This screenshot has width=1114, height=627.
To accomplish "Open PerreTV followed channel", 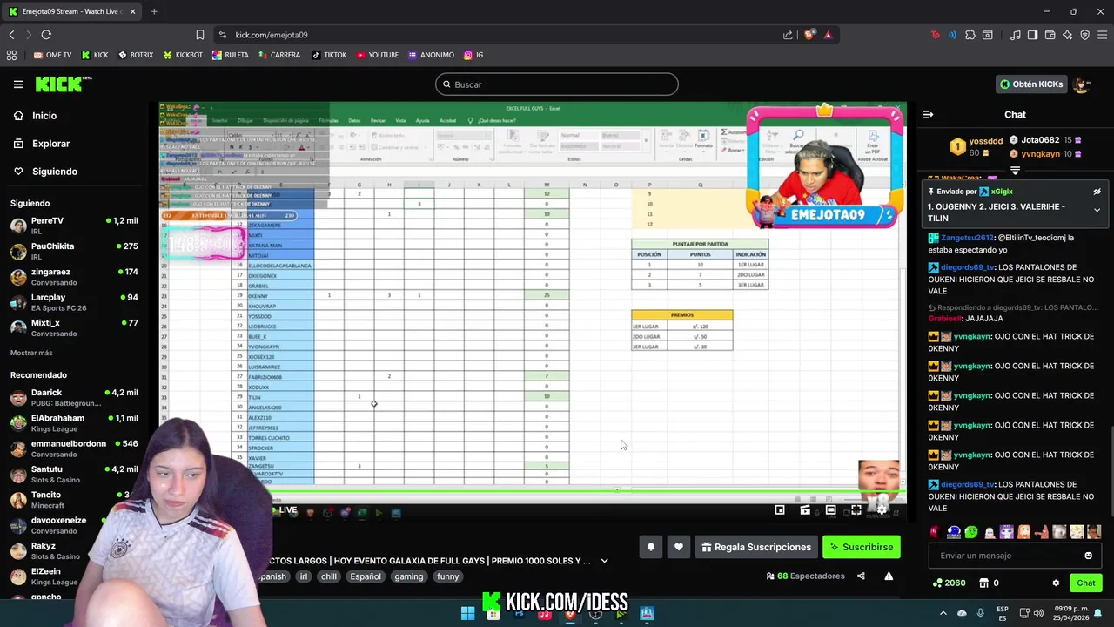I will [x=73, y=226].
